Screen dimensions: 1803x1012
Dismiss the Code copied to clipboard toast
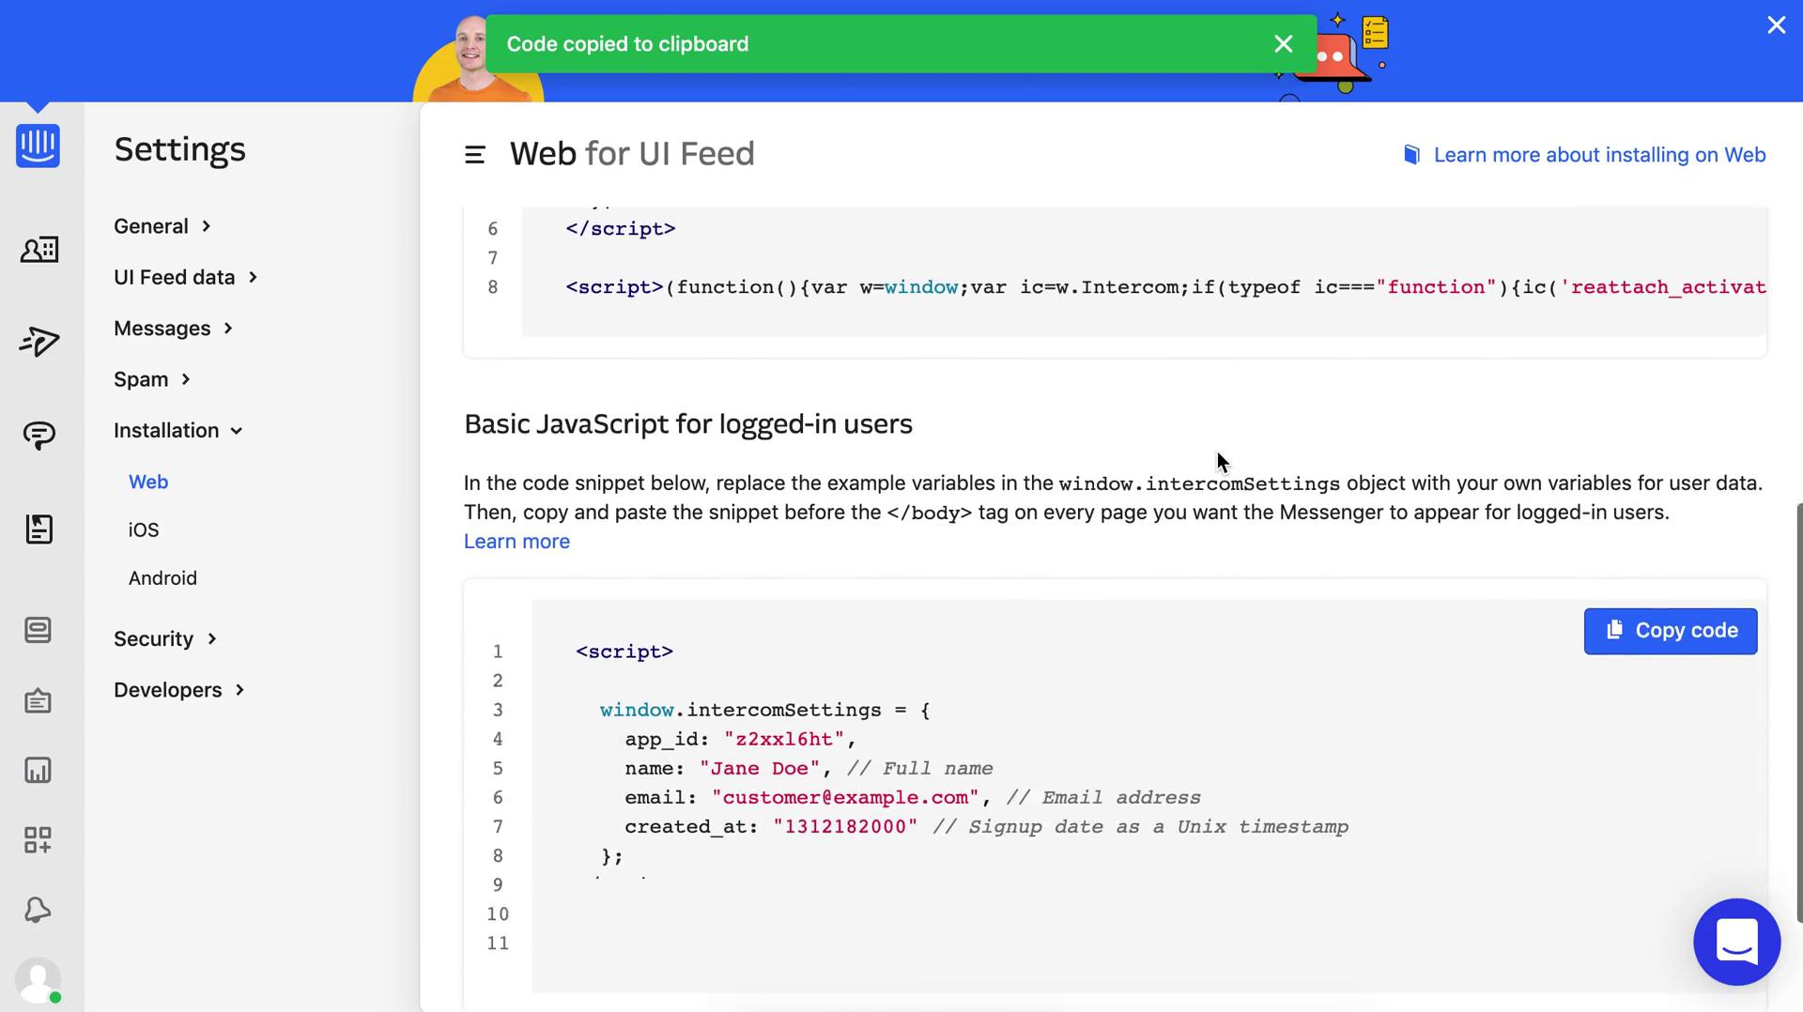pyautogui.click(x=1284, y=44)
